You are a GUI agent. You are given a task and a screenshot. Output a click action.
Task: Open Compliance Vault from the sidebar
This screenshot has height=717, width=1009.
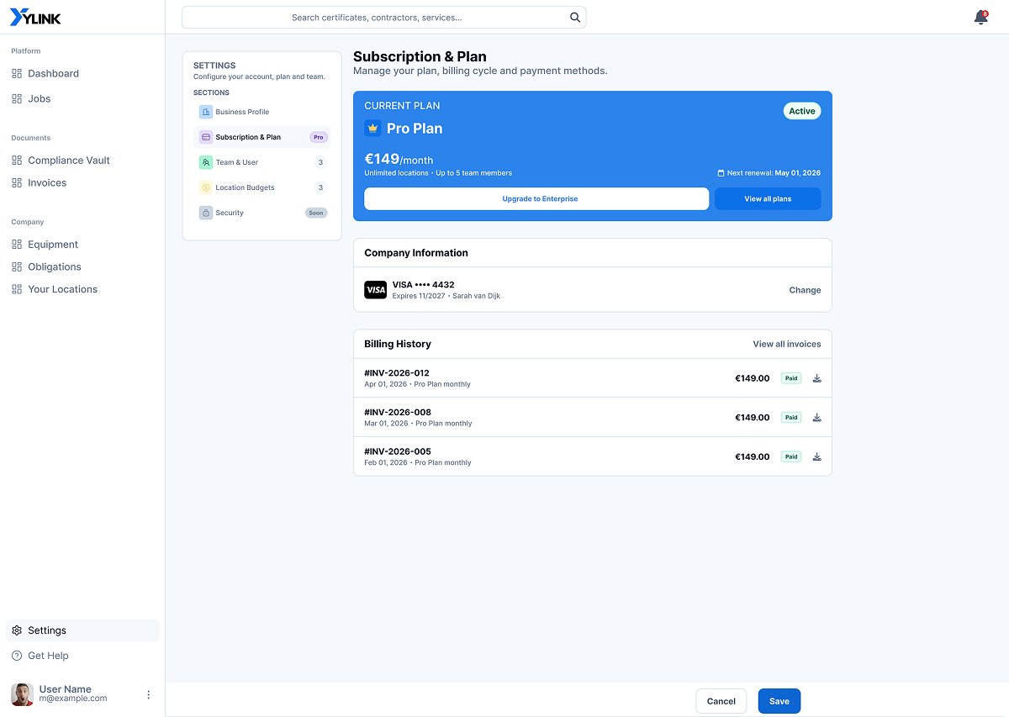tap(82, 161)
